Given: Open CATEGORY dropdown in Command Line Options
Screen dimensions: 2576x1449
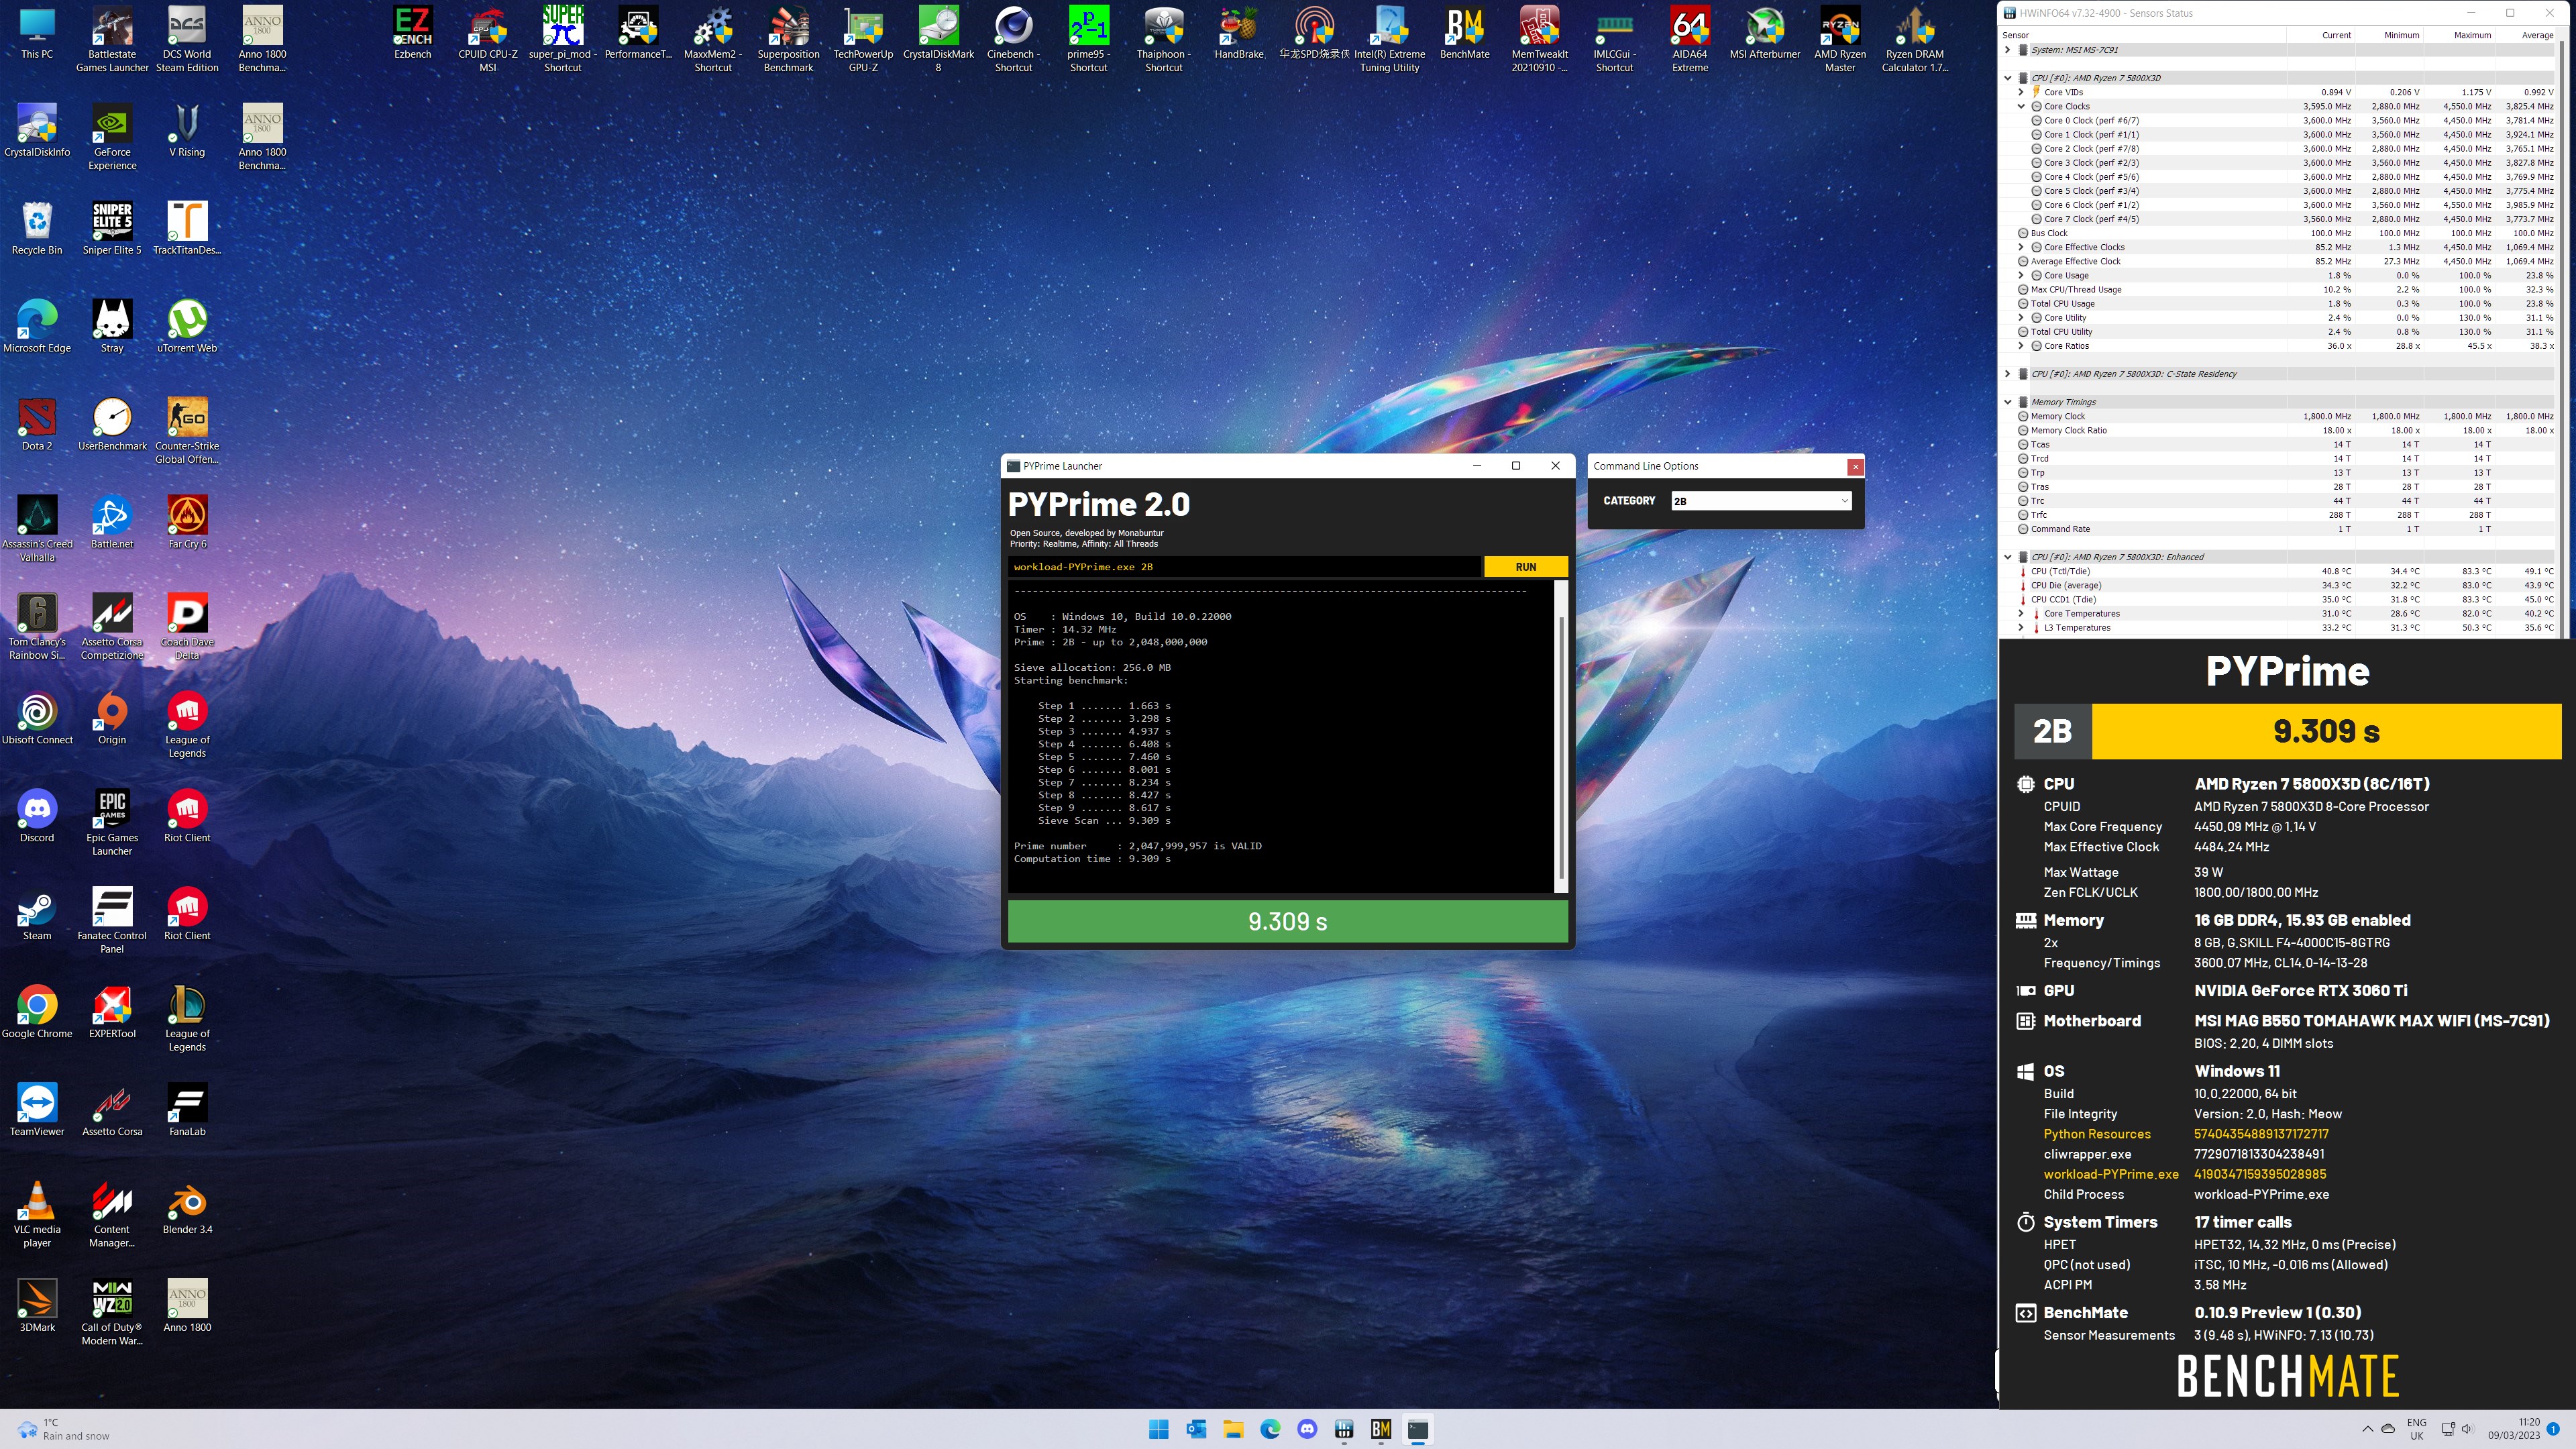Looking at the screenshot, I should pos(1761,501).
